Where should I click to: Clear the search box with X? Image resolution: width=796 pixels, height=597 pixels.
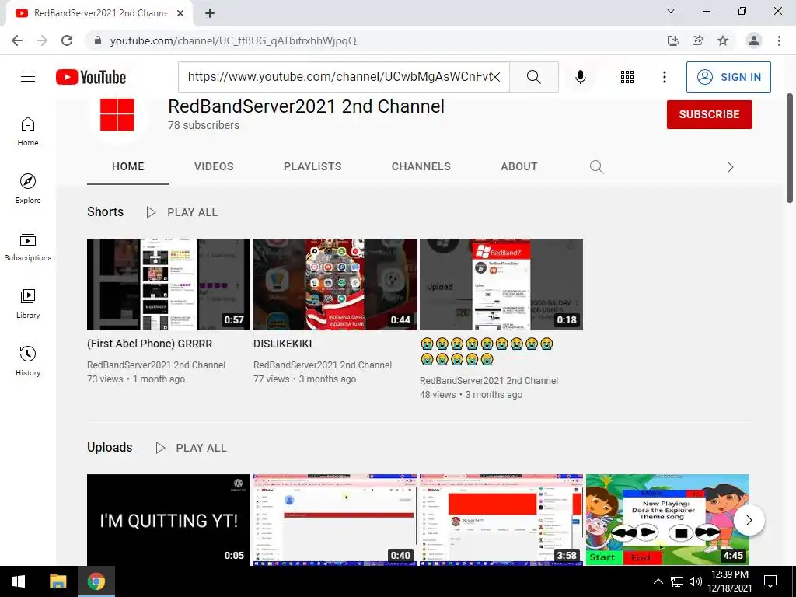coord(495,77)
